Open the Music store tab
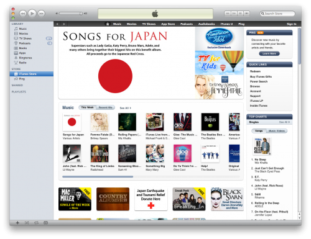This screenshot has width=311, height=239. 117,24
